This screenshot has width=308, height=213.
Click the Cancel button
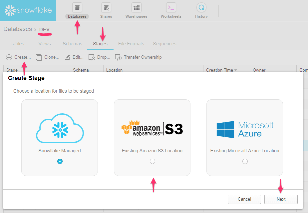[x=244, y=199]
